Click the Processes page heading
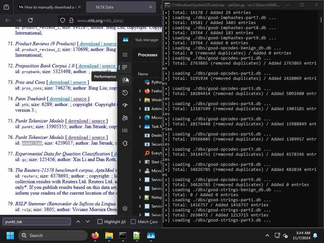 coord(147,55)
